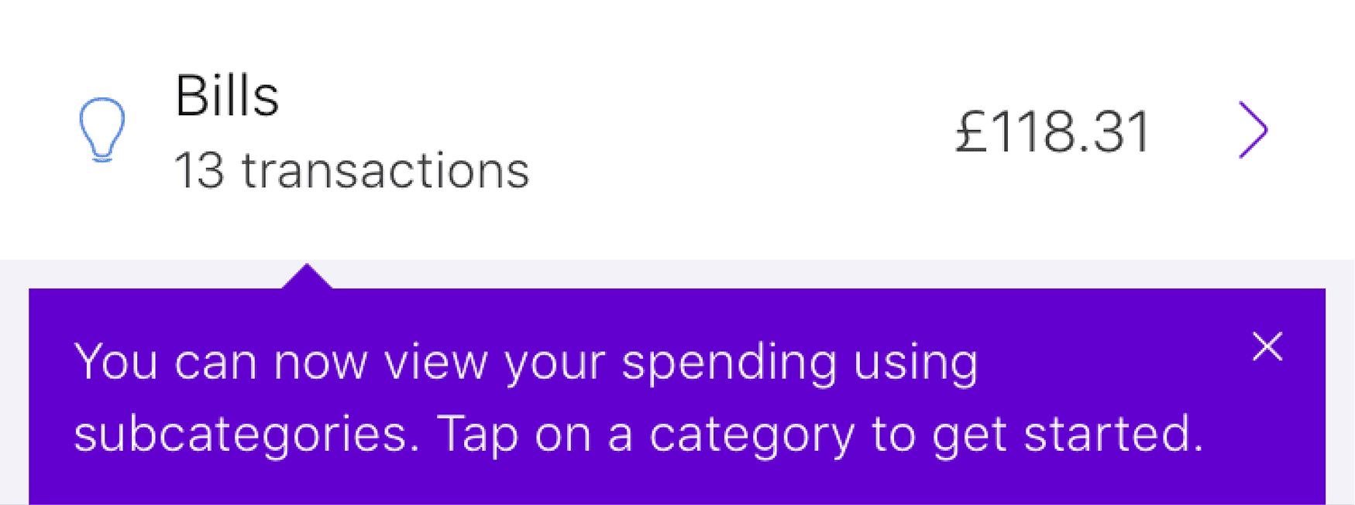Hide the subcategories tip using the cross
This screenshot has height=505, width=1355.
coord(1267,346)
